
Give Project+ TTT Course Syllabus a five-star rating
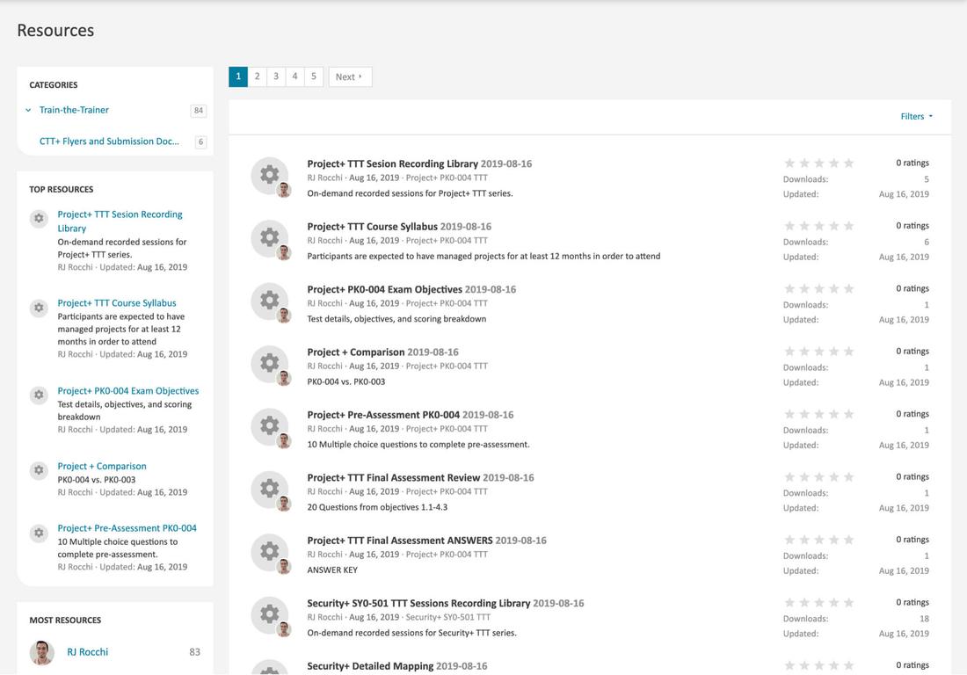tap(848, 225)
